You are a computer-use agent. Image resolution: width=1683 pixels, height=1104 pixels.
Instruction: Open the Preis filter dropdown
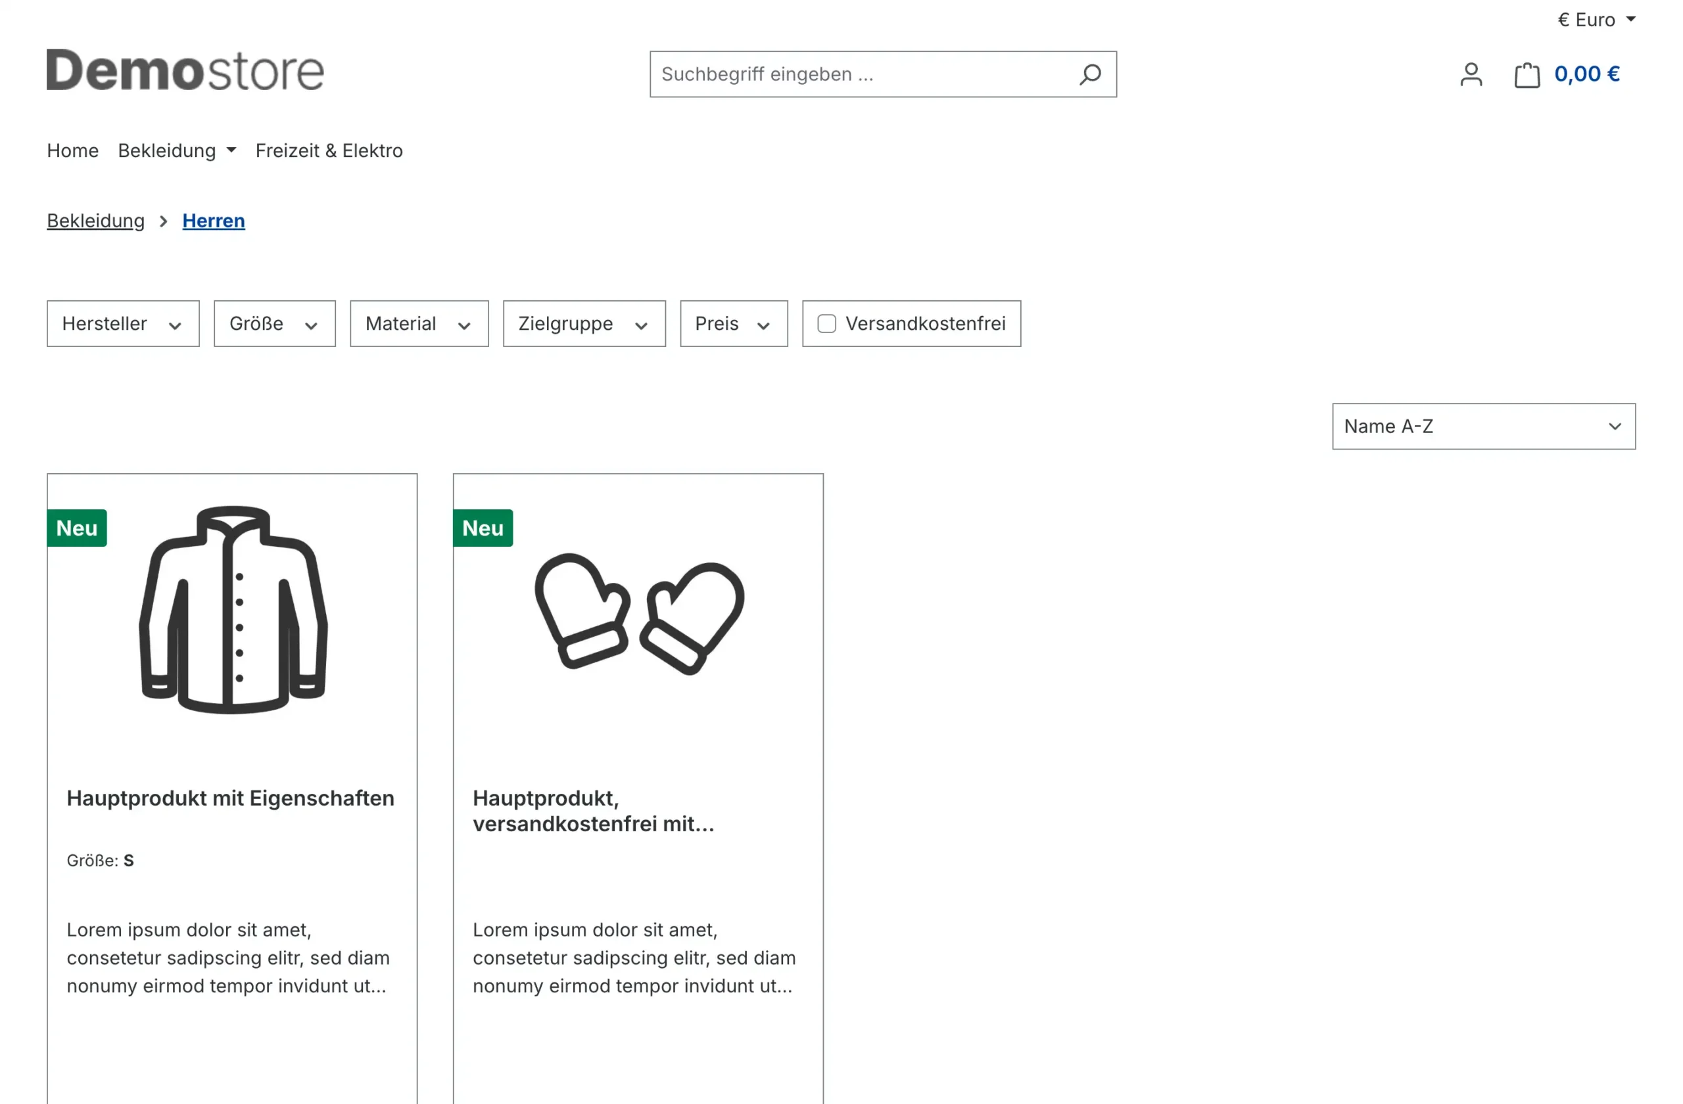[732, 323]
